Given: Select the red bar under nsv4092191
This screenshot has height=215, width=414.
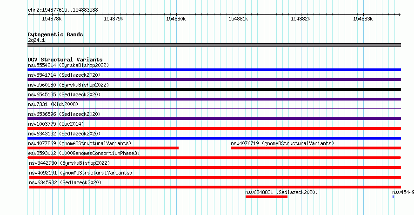Looking at the screenshot, I should pyautogui.click(x=215, y=177).
